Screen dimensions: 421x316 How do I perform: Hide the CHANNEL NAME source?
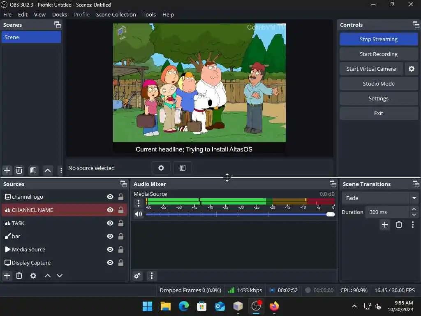point(110,210)
